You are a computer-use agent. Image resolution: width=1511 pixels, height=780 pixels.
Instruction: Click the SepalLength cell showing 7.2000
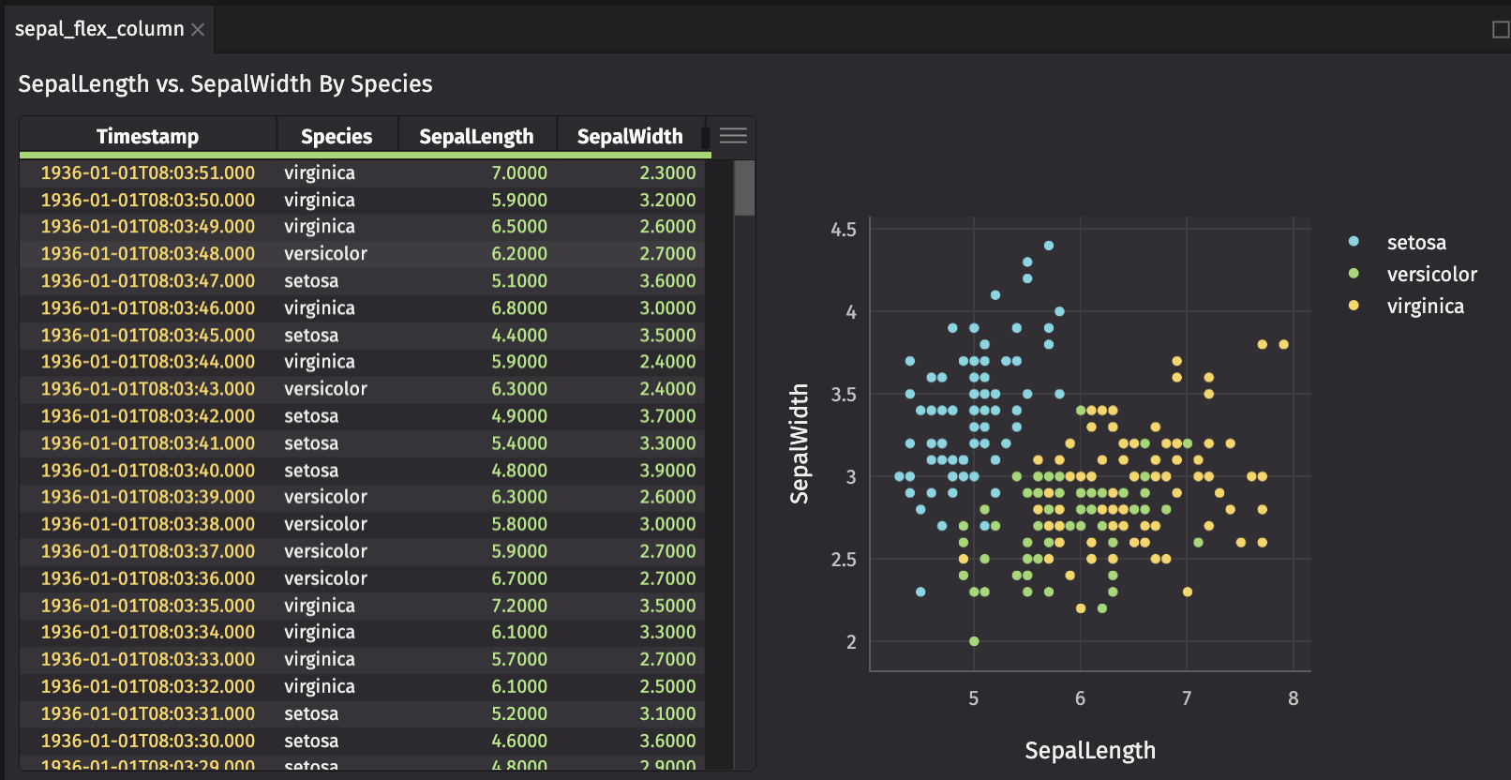point(519,606)
